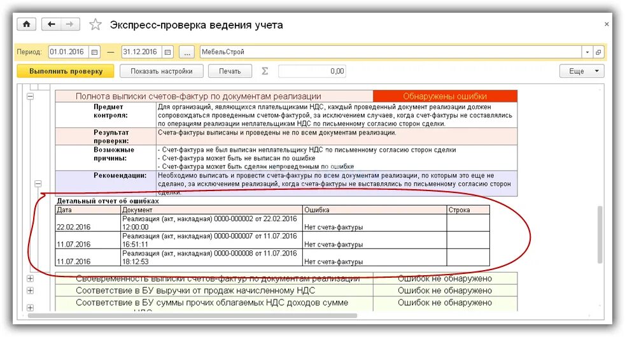The width and height of the screenshot is (625, 337).
Task: Collapse the Полнота выписки счетов-фактур section
Action: click(31, 96)
